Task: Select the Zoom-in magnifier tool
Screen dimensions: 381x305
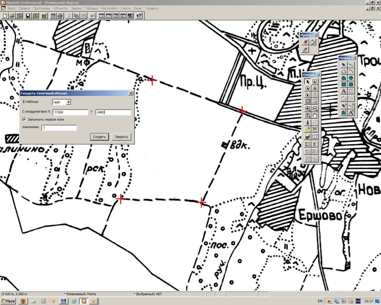Action: 308,109
